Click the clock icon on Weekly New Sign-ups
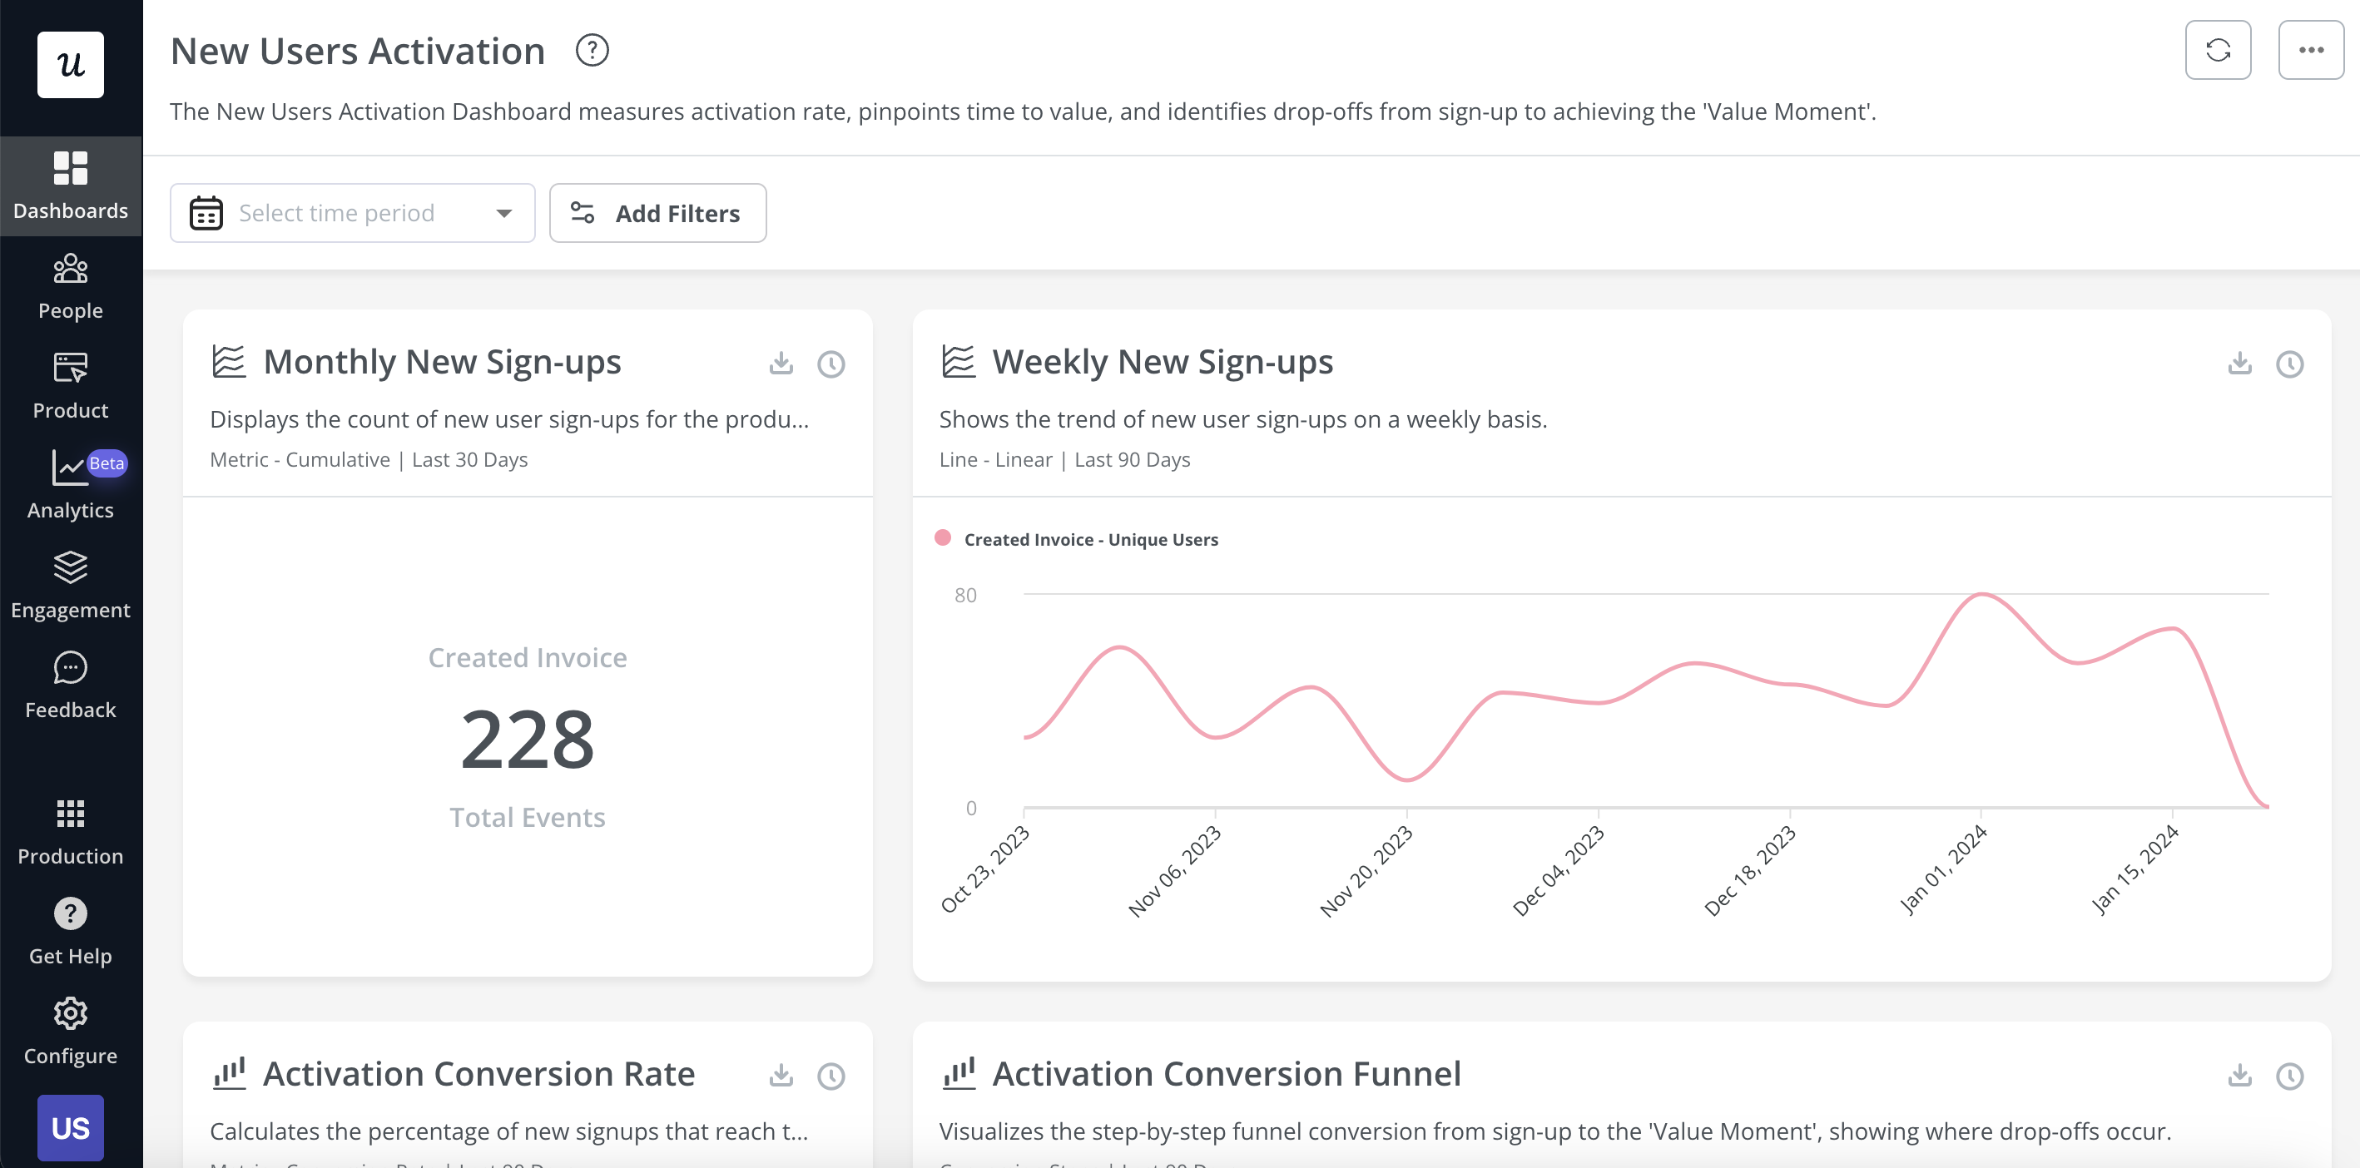 [x=2290, y=364]
